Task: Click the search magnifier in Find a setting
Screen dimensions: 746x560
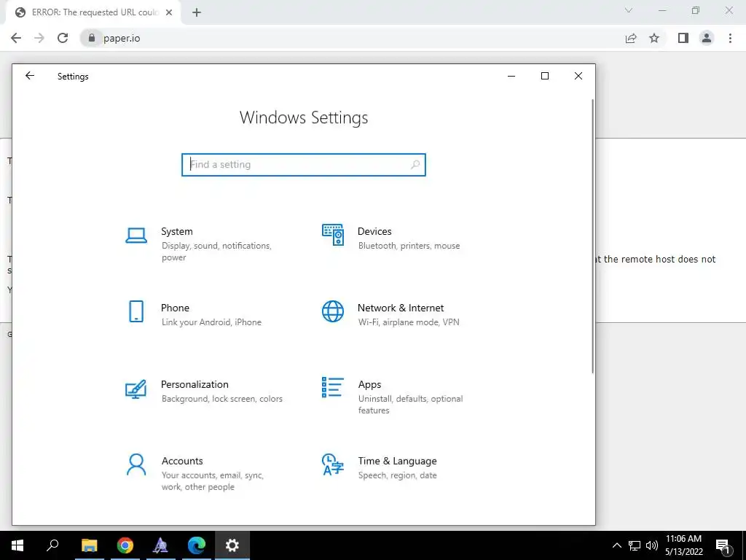Action: click(415, 164)
